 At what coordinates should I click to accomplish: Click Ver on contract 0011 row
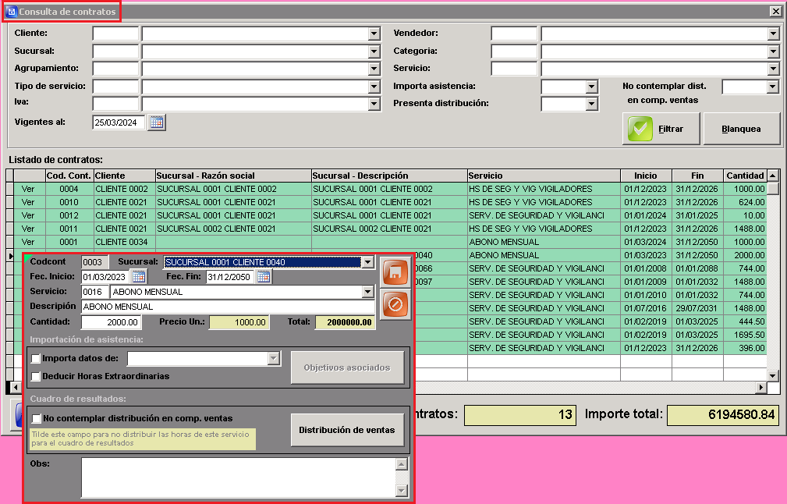click(28, 229)
